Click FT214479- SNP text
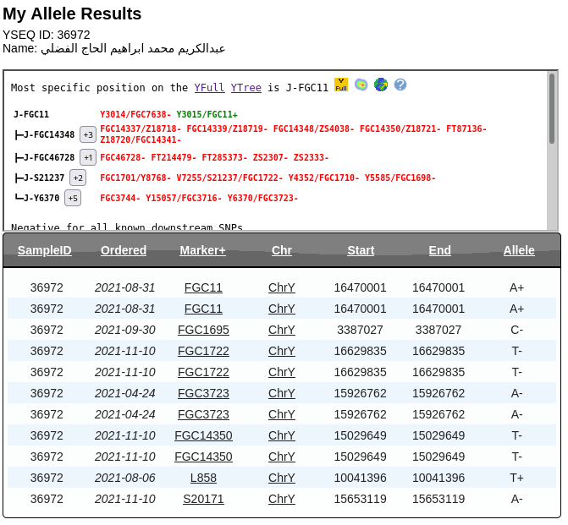 point(175,159)
